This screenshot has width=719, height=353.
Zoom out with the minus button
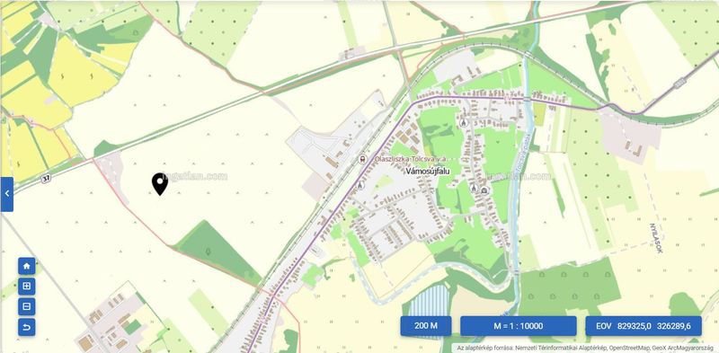tap(27, 306)
